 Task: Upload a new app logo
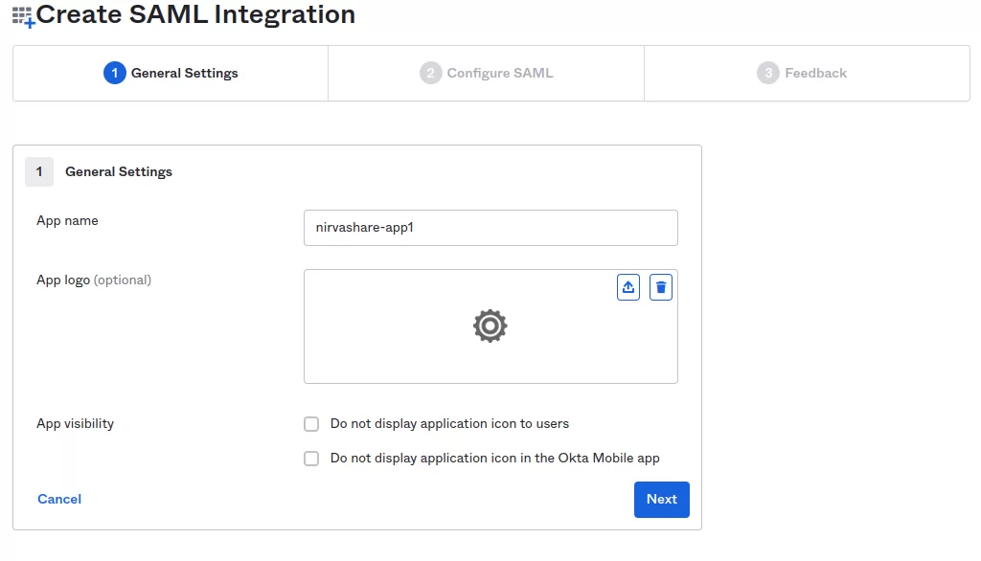point(627,286)
